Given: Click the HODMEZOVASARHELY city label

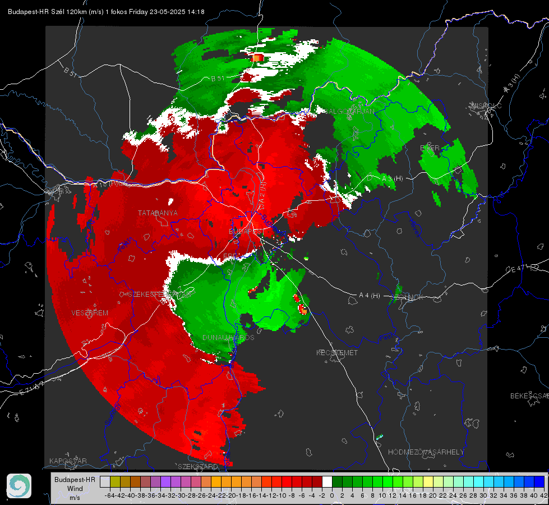Looking at the screenshot, I should (426, 452).
